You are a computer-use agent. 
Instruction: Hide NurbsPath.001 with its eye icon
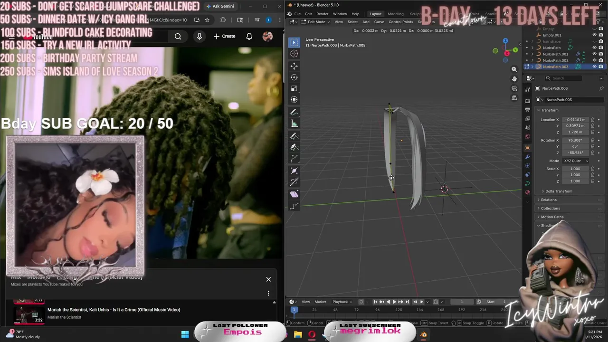coord(594,54)
